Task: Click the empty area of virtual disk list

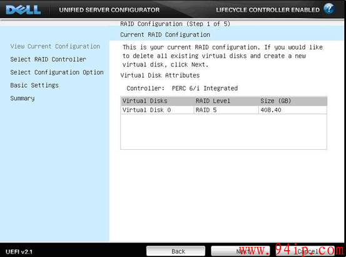Action: [223, 132]
